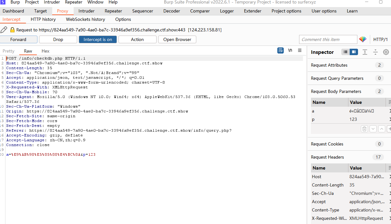The width and height of the screenshot is (391, 224).
Task: Click the POST /info/checkdb.php request line
Action: (x=46, y=58)
